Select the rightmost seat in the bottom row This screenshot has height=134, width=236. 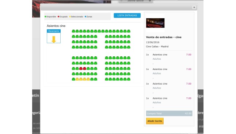(129, 79)
